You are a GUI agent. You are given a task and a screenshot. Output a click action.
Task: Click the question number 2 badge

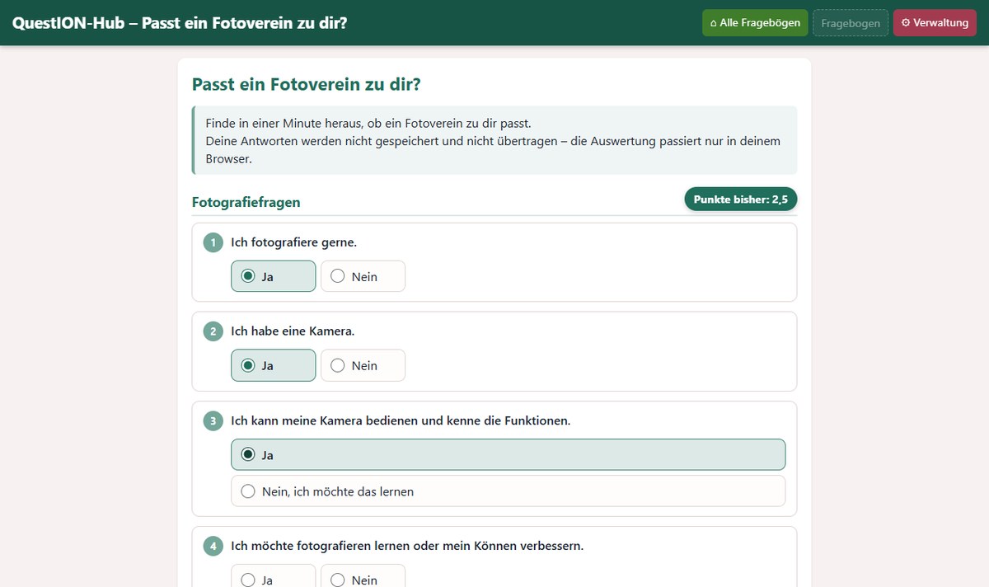click(x=213, y=331)
